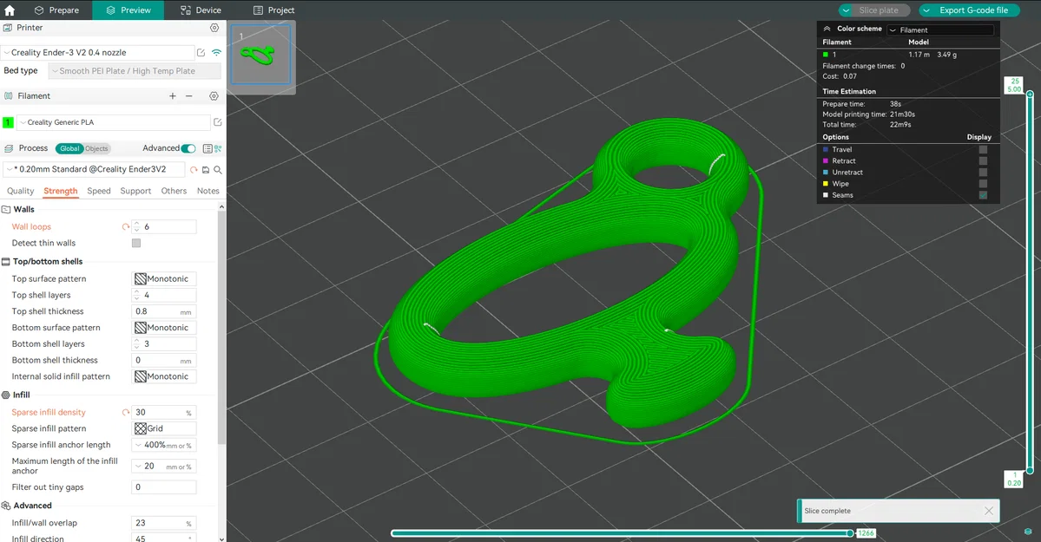Image resolution: width=1041 pixels, height=542 pixels.
Task: Open the Others settings tab
Action: point(174,191)
